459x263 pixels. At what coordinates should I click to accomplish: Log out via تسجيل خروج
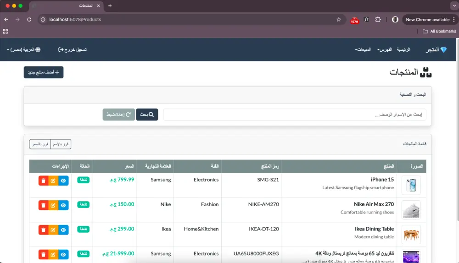tap(73, 49)
